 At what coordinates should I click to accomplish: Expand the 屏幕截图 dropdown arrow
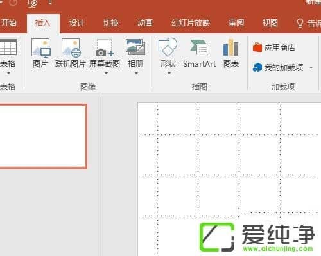coord(106,74)
